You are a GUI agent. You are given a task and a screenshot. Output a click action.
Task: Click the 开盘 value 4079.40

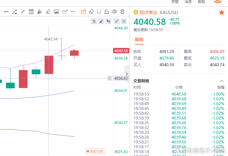(167, 58)
